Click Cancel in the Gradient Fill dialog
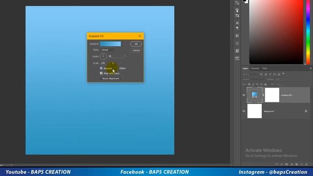Viewport: 313px width, 176px height. (136, 50)
